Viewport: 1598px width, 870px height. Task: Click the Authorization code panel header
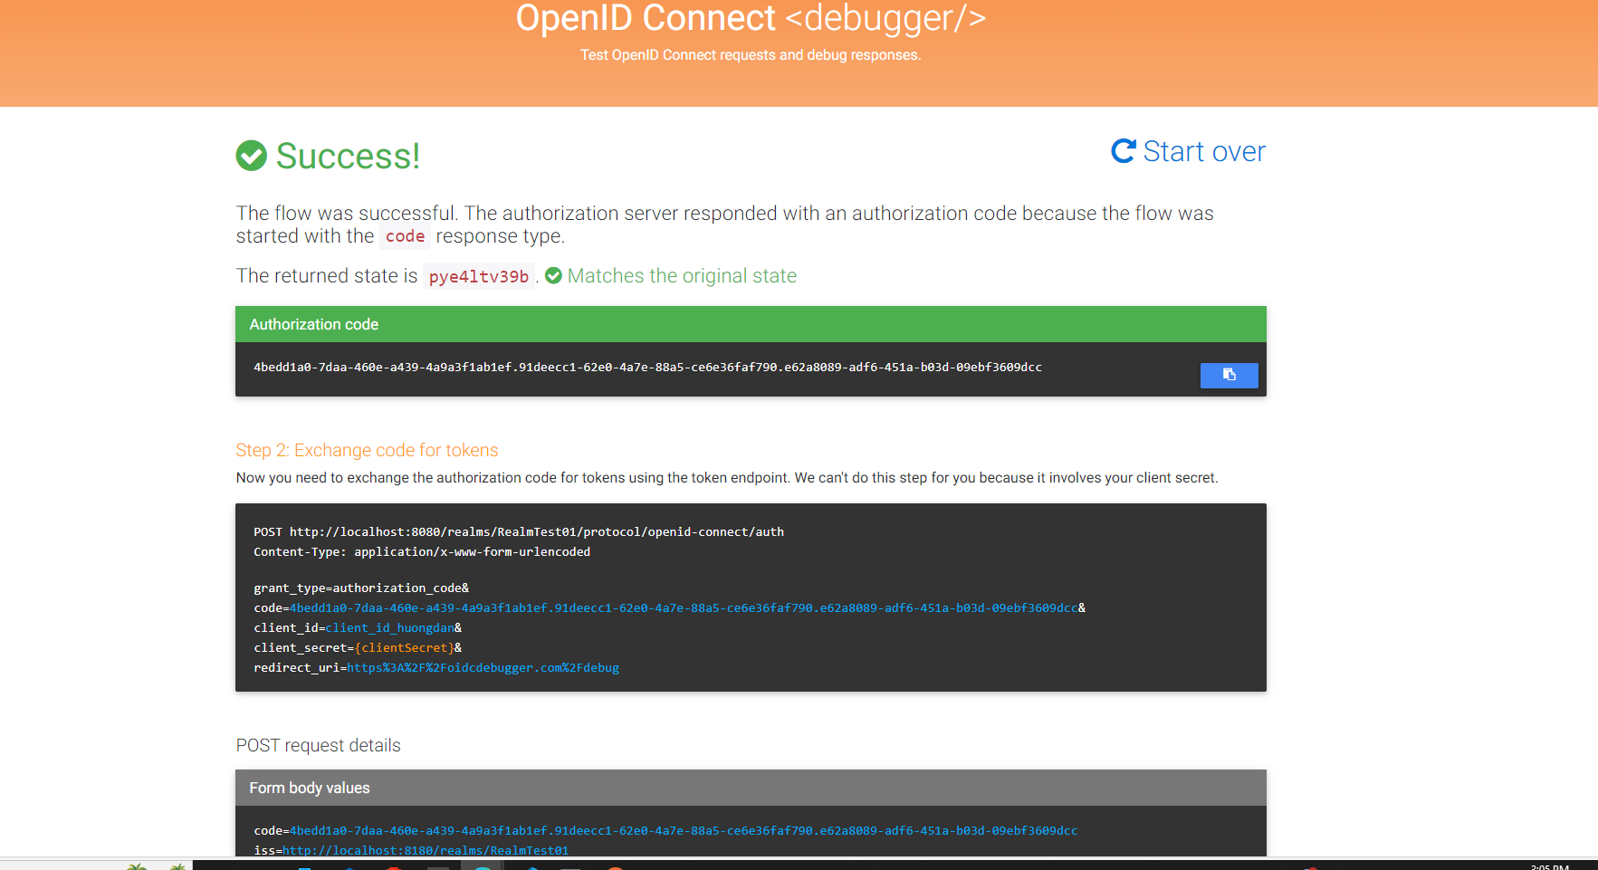point(751,324)
